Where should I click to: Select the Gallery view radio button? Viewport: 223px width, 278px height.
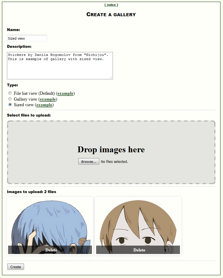pos(10,99)
